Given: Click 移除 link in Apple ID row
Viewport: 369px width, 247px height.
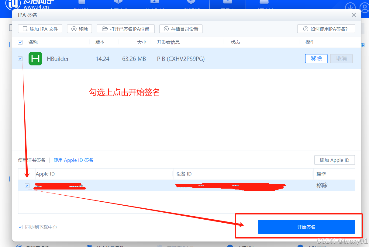Looking at the screenshot, I should point(322,185).
